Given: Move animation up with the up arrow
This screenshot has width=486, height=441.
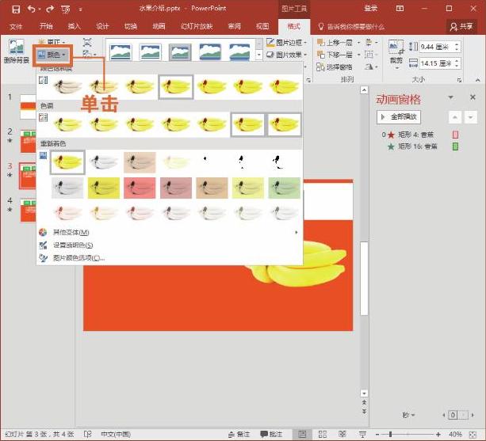Looking at the screenshot, I should pyautogui.click(x=455, y=118).
